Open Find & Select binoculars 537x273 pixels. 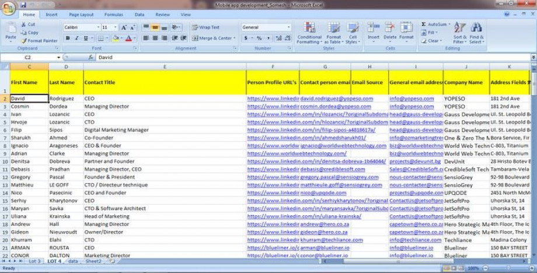pyautogui.click(x=476, y=33)
